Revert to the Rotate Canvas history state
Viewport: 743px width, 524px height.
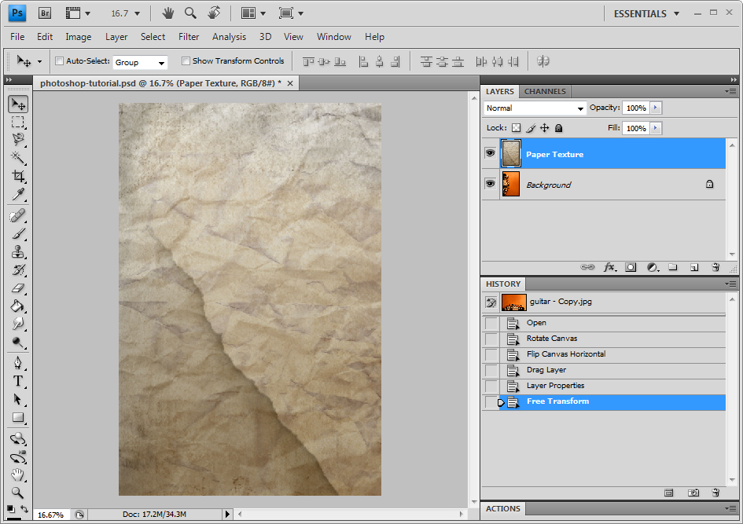click(x=551, y=339)
